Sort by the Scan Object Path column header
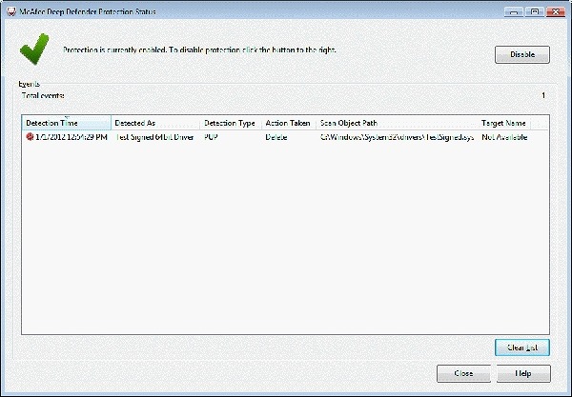This screenshot has width=572, height=397. (397, 123)
